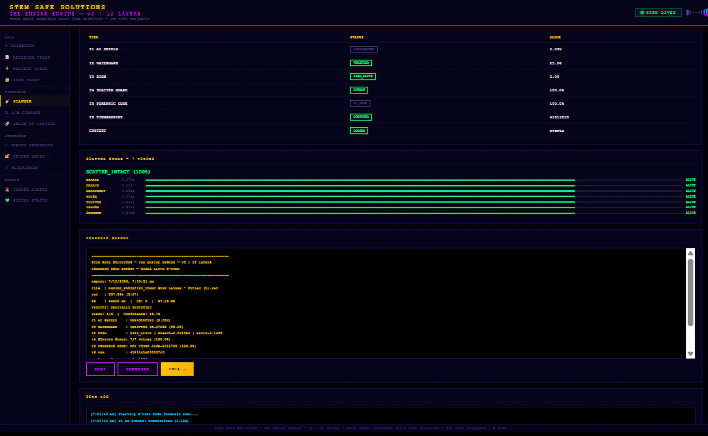Click the T6 Fingerprint score value

pyautogui.click(x=559, y=117)
